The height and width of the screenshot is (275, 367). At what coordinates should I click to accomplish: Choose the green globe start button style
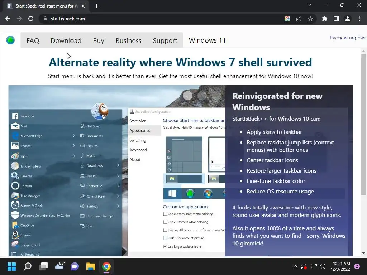190,194
